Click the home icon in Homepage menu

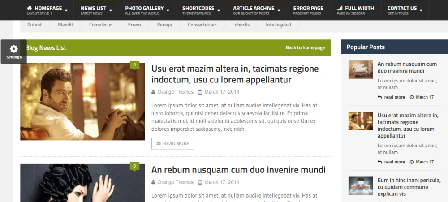tap(30, 8)
